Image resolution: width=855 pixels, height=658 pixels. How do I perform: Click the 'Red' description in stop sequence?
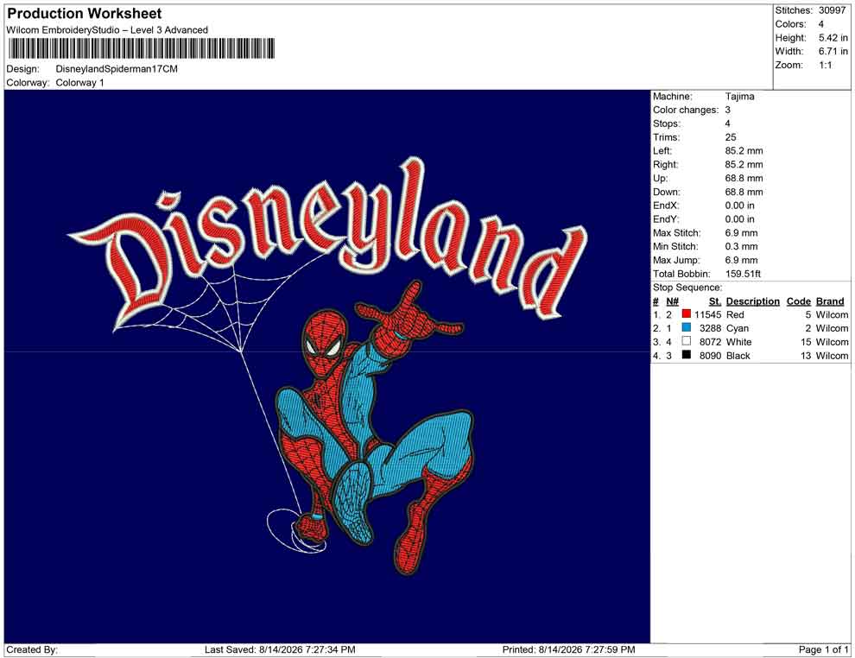(x=735, y=314)
